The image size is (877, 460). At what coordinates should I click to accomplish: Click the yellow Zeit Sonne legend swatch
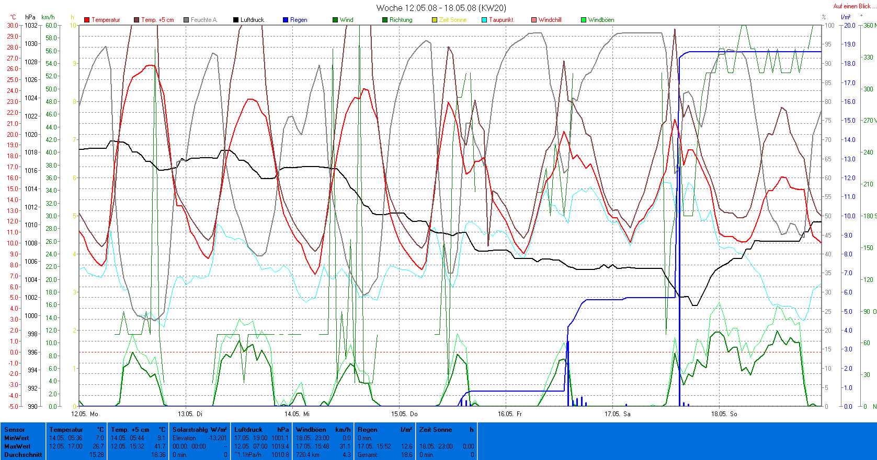click(x=435, y=20)
